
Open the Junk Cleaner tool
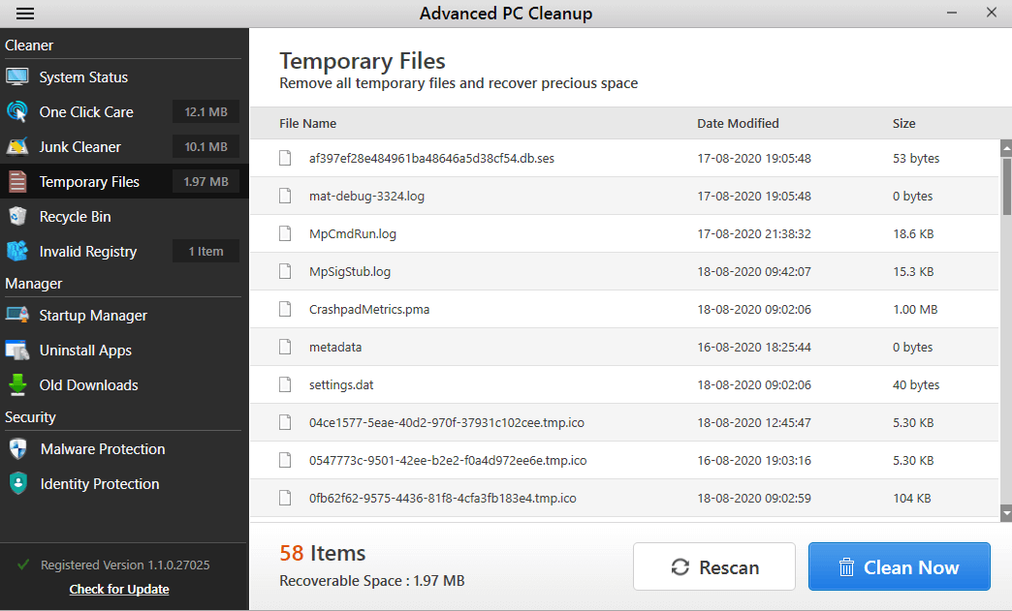79,146
